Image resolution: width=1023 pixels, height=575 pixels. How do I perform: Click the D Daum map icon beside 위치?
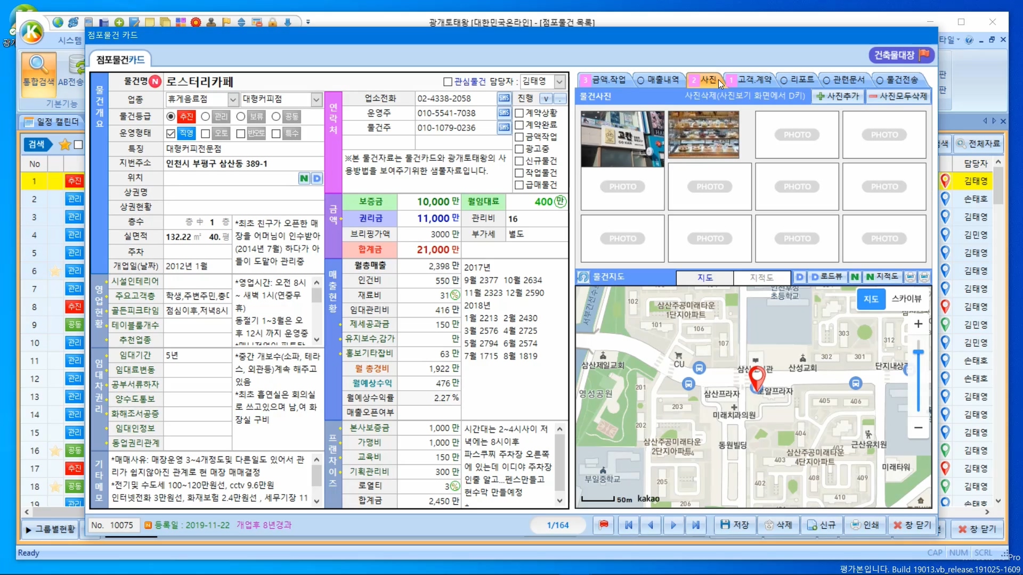click(317, 178)
